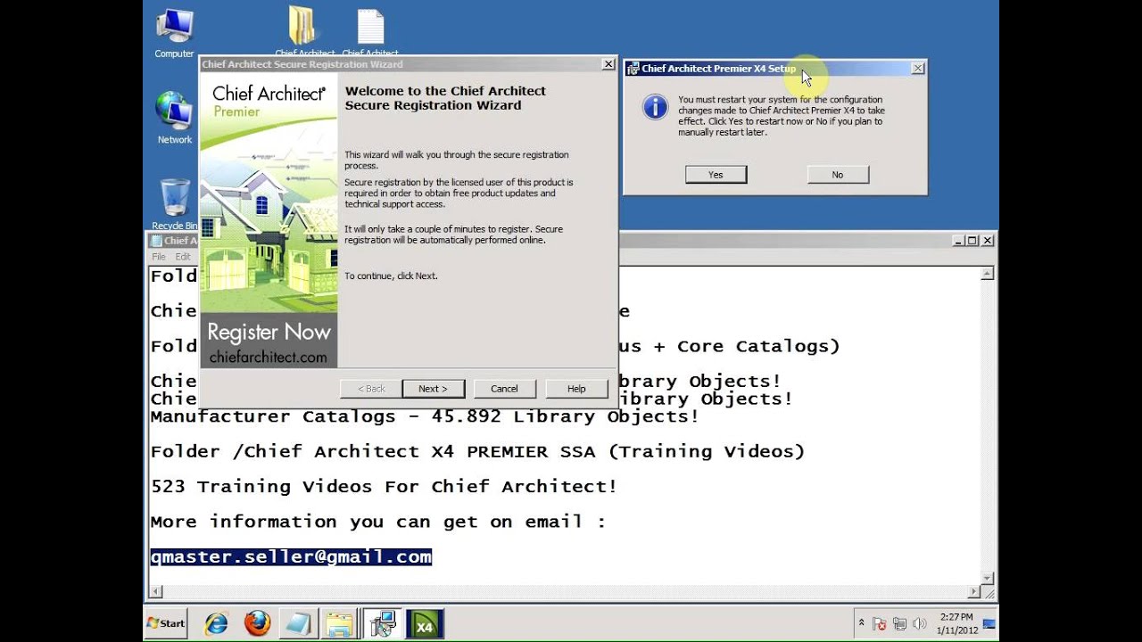Select the Recycle Bin desktop icon
Screen dimensions: 1142x642
coord(174,204)
